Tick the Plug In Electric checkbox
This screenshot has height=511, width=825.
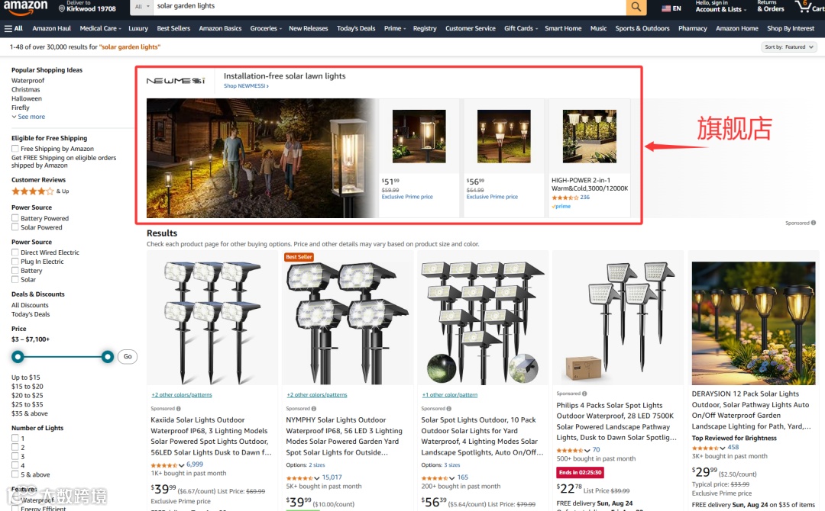point(15,261)
